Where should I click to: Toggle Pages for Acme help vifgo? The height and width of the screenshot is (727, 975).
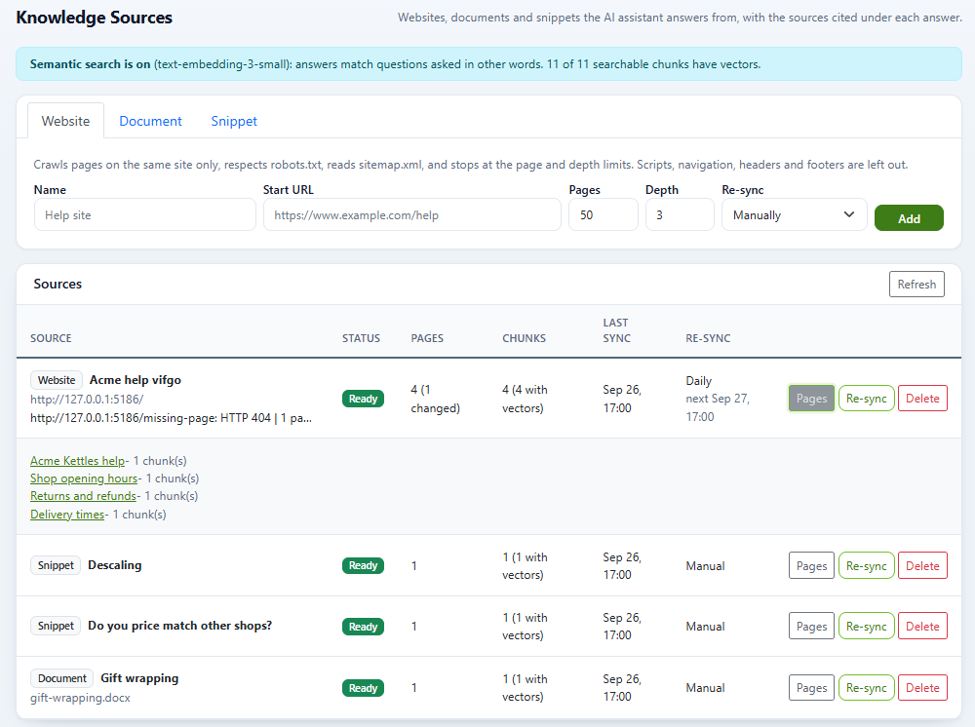(811, 399)
